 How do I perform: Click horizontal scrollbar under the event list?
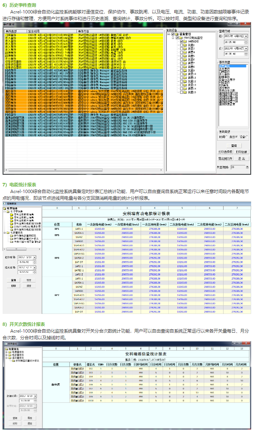(x=84, y=171)
